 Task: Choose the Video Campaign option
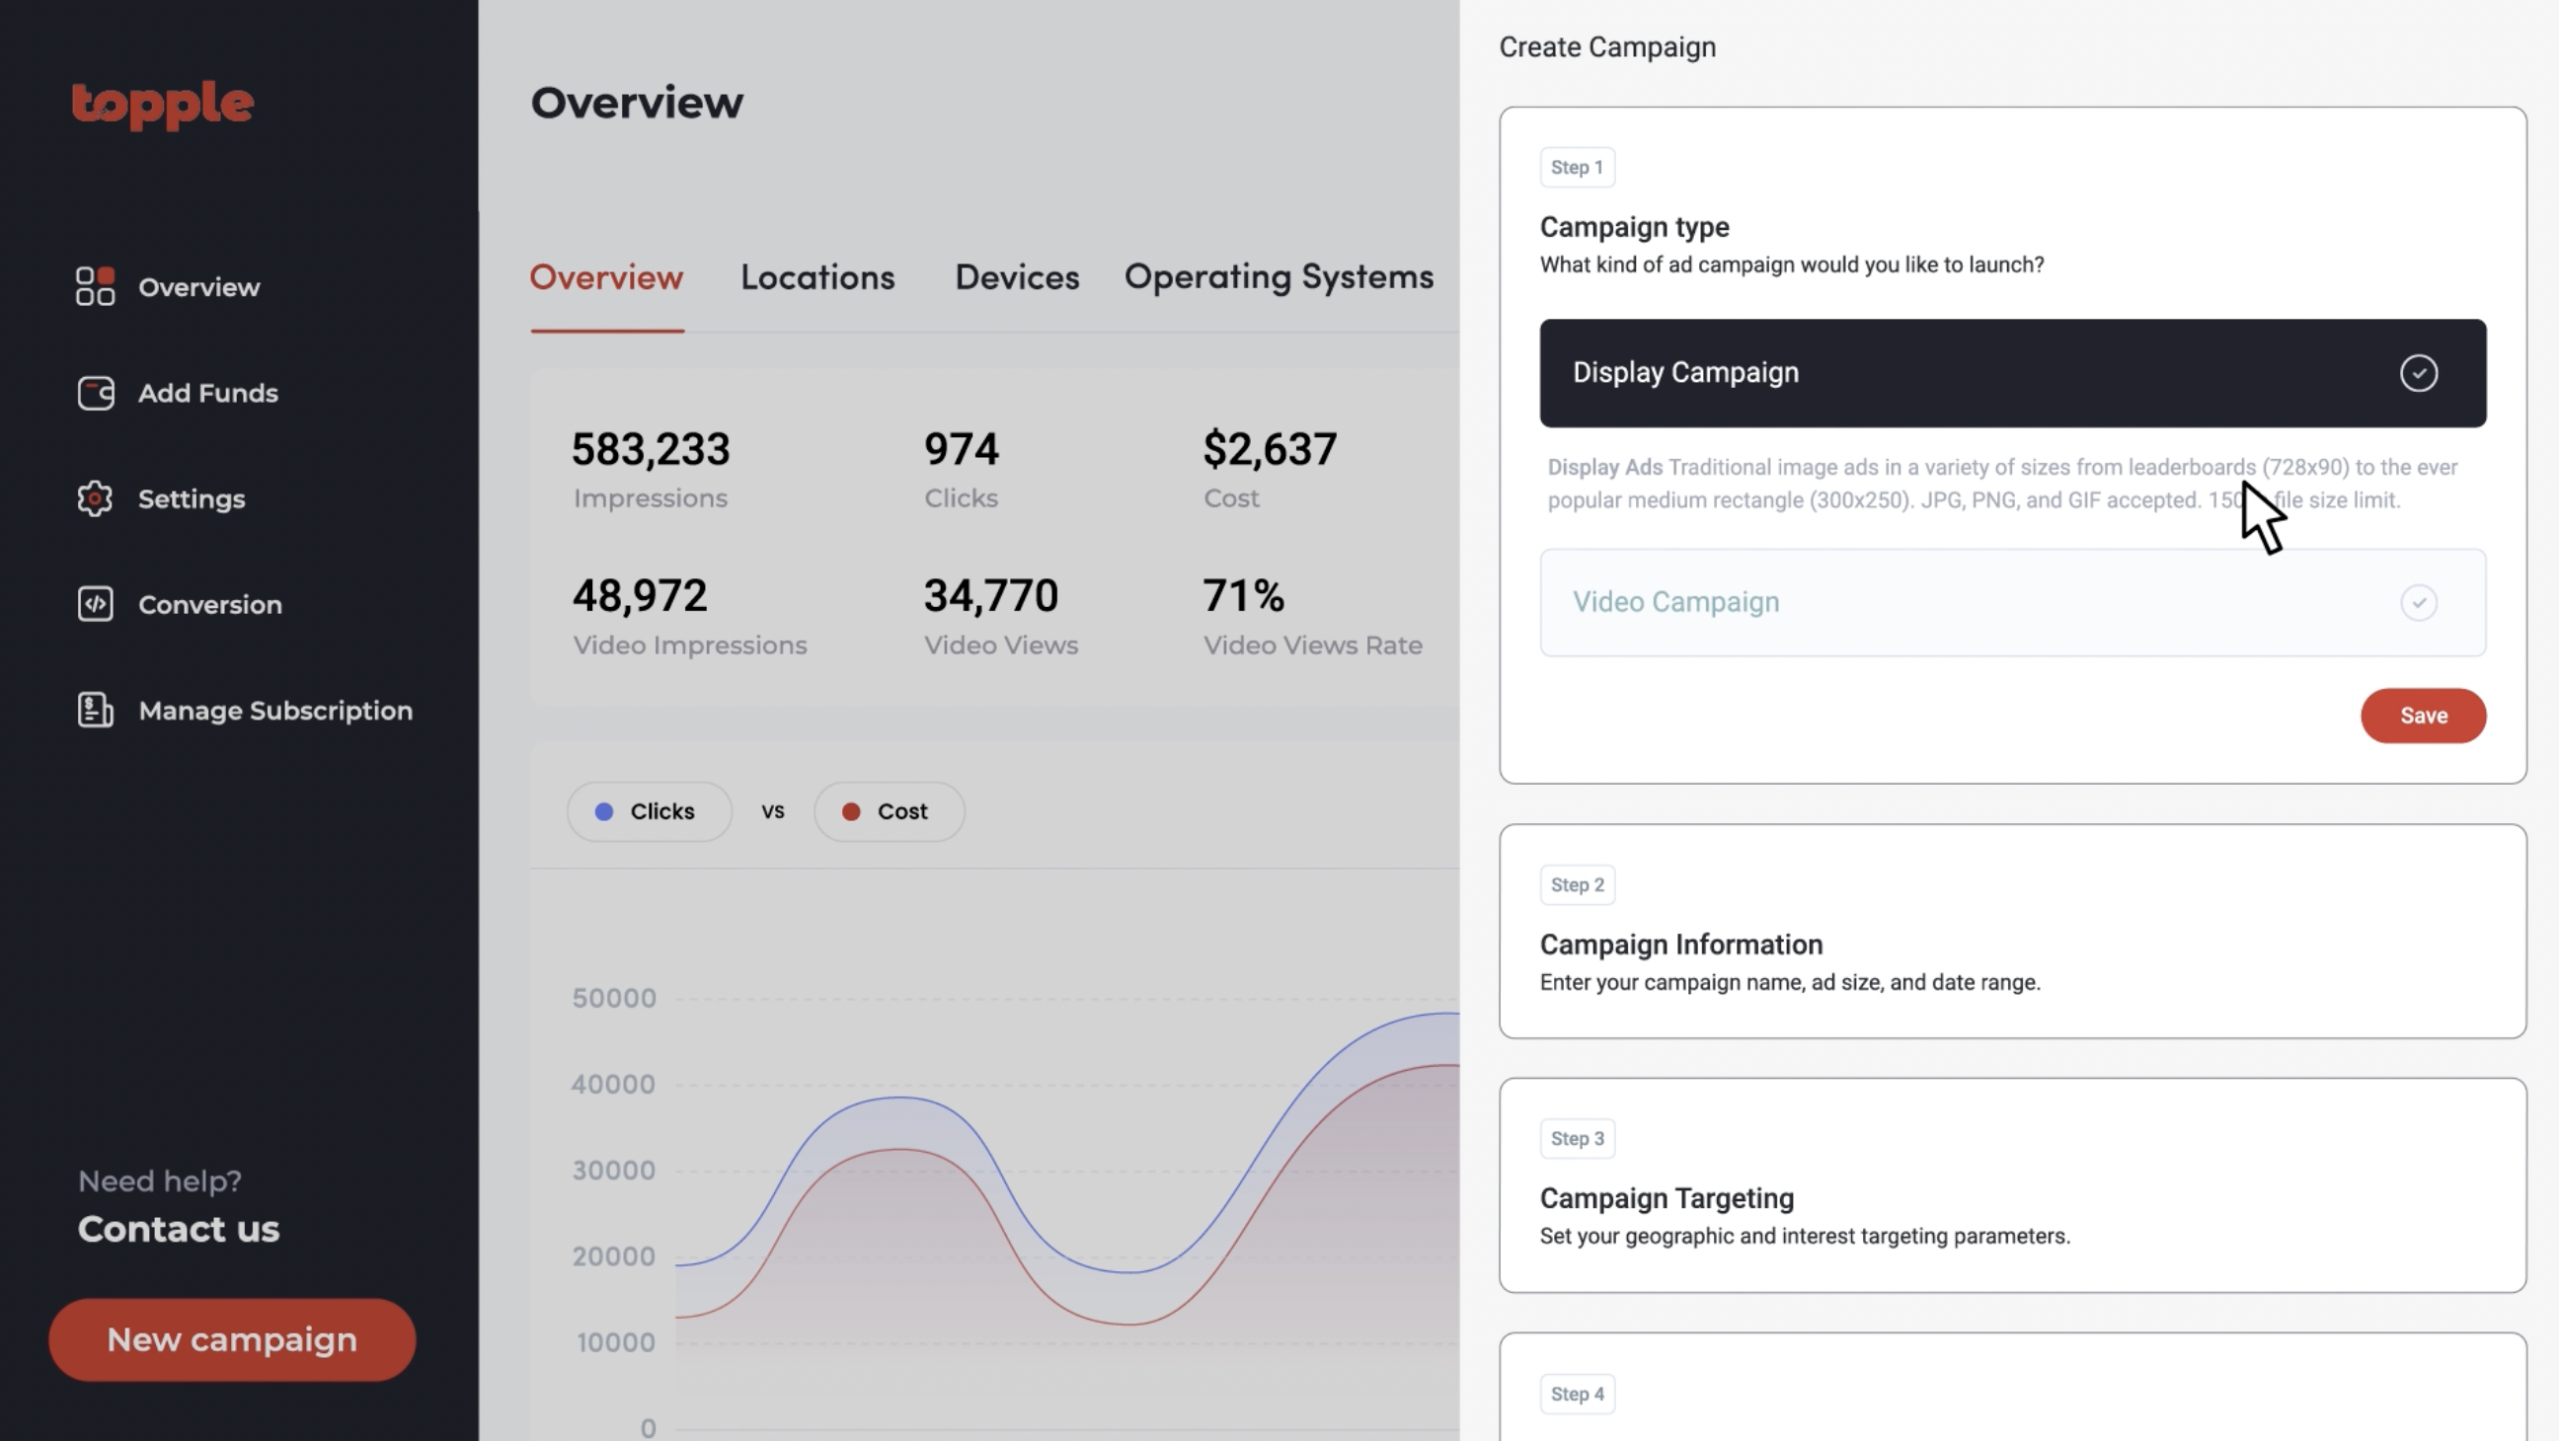(1674, 603)
